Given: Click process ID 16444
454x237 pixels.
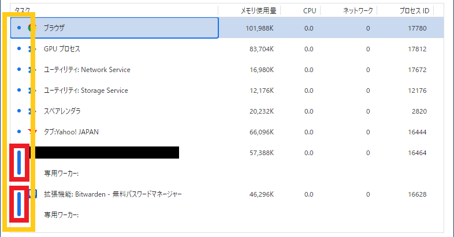Looking at the screenshot, I should tap(417, 132).
